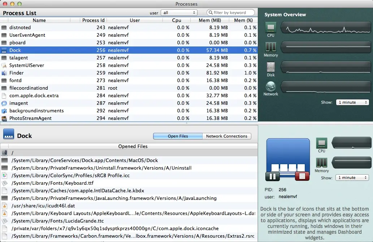The height and width of the screenshot is (242, 373).
Task: Open the user filter dropdown
Action: coord(179,13)
